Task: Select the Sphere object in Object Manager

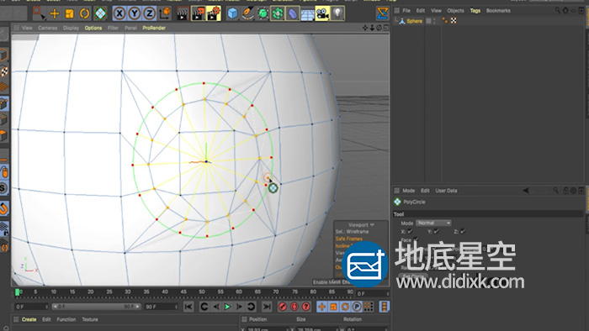Action: [x=414, y=21]
